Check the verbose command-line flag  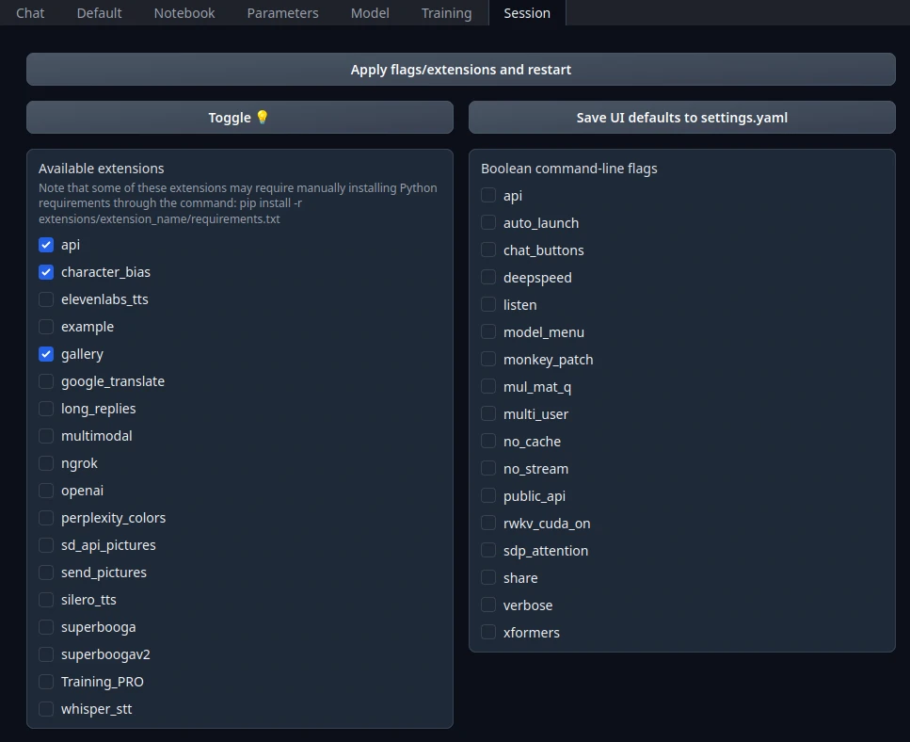[x=488, y=605]
